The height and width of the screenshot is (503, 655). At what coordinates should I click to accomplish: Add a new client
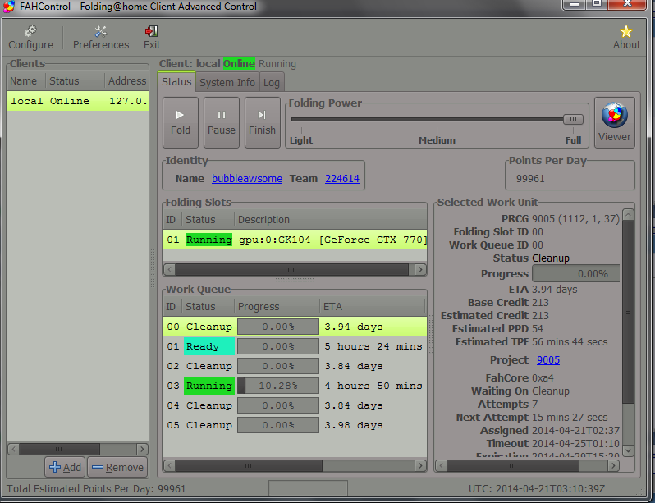pyautogui.click(x=65, y=467)
